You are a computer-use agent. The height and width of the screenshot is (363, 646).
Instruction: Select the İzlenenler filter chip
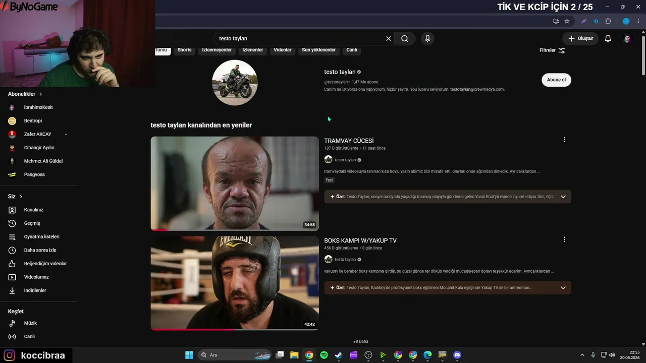click(x=253, y=50)
